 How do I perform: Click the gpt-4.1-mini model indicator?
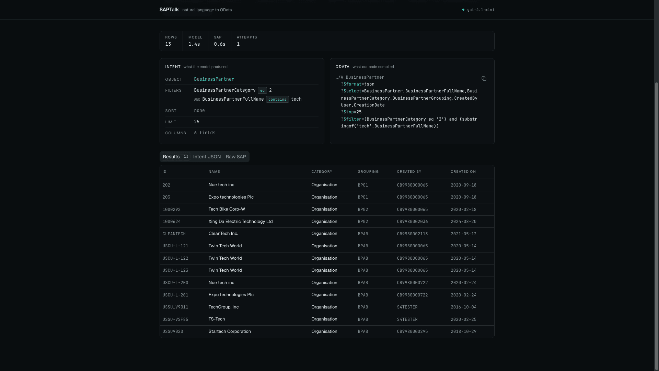tap(478, 10)
